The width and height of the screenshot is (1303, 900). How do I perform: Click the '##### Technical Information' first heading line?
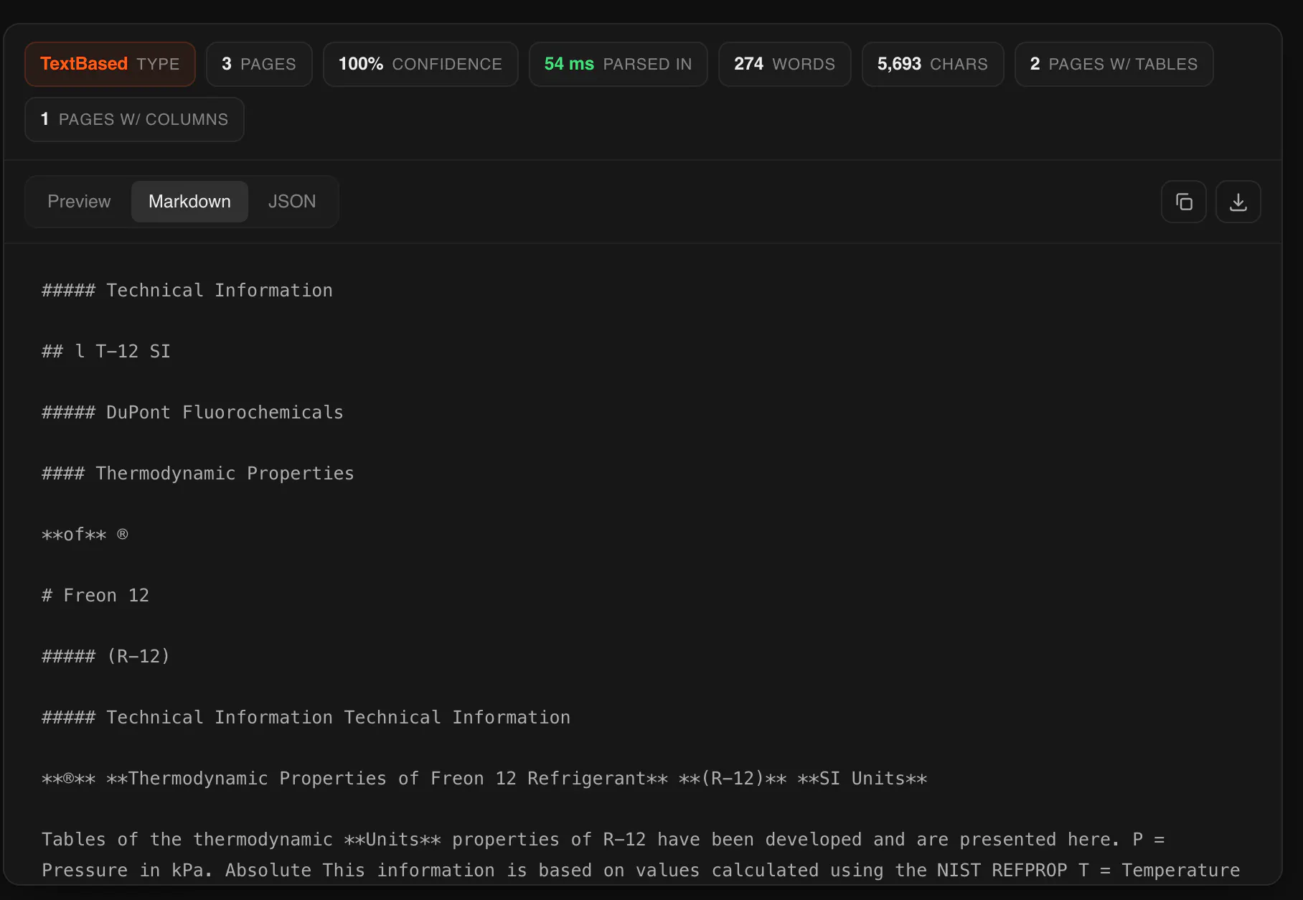(187, 290)
